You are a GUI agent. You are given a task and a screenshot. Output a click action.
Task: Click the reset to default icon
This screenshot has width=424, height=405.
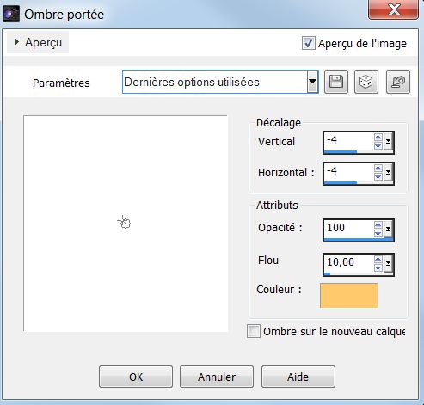pos(398,82)
